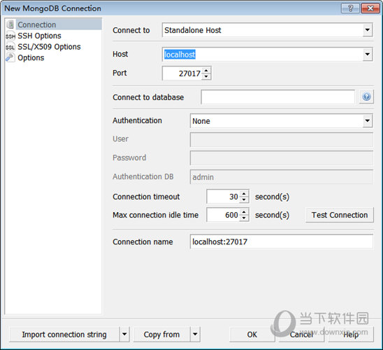
Task: Click Import connection string button
Action: (x=64, y=334)
